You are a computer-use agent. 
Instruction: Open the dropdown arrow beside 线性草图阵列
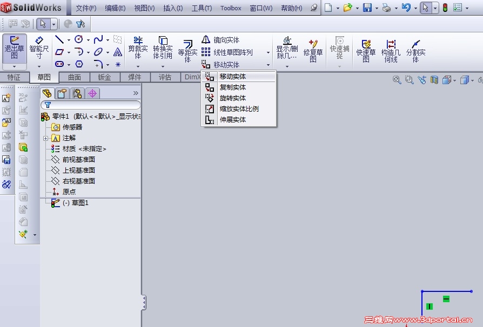tap(268, 52)
